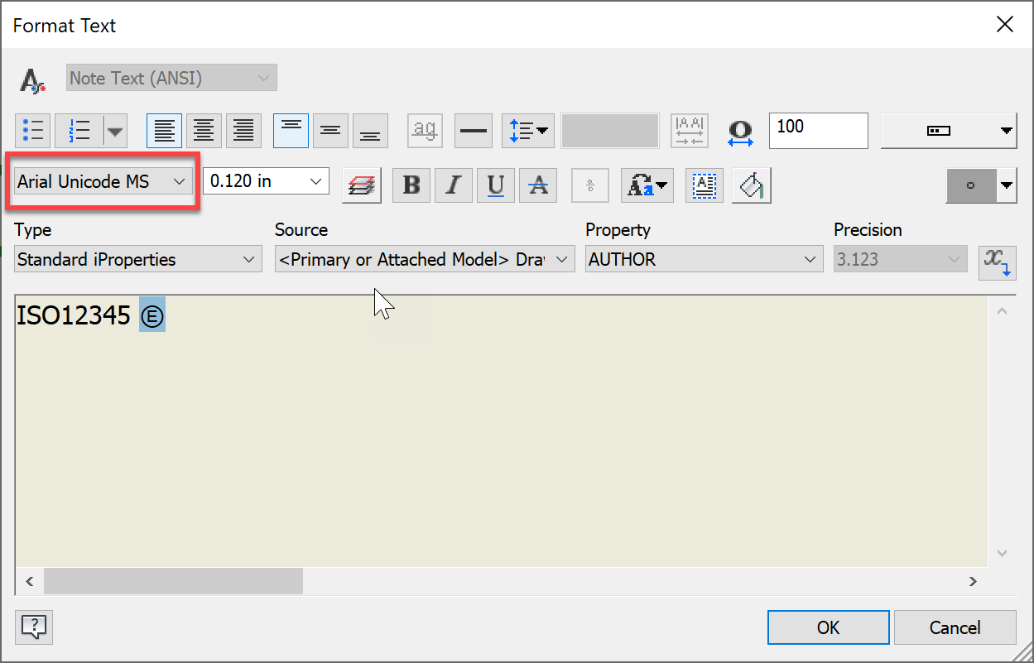Toggle italic formatting
The height and width of the screenshot is (663, 1034).
(453, 185)
